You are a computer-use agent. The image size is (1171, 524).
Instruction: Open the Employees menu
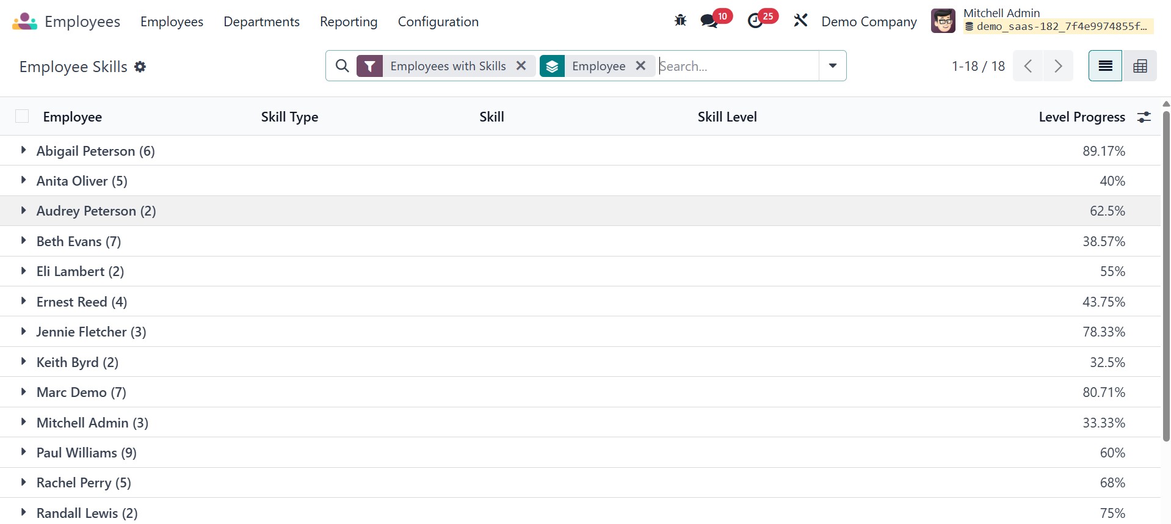point(172,22)
